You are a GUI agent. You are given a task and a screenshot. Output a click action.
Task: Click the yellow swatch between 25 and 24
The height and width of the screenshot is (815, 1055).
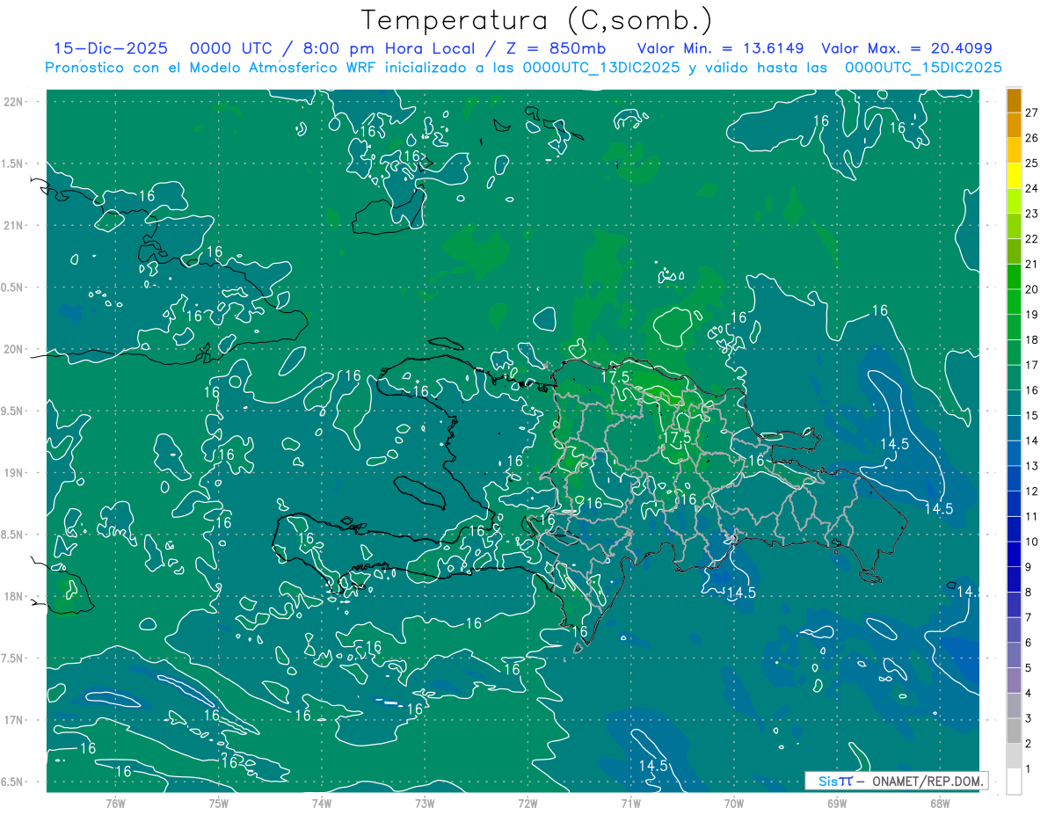tap(1014, 176)
